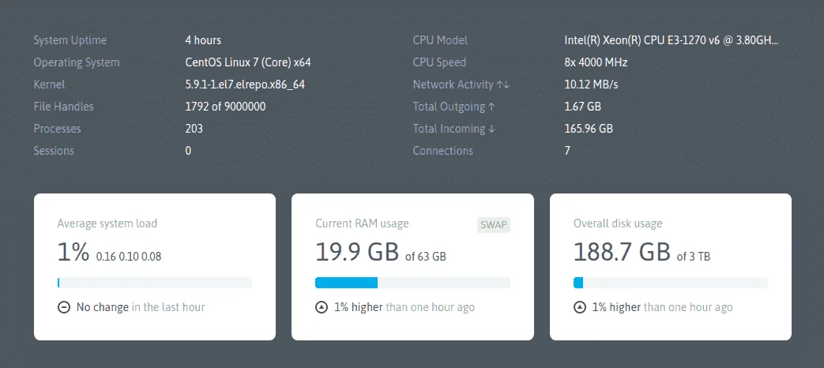Image resolution: width=824 pixels, height=368 pixels.
Task: Select '1792 of 9000000' file handles value
Action: point(225,107)
